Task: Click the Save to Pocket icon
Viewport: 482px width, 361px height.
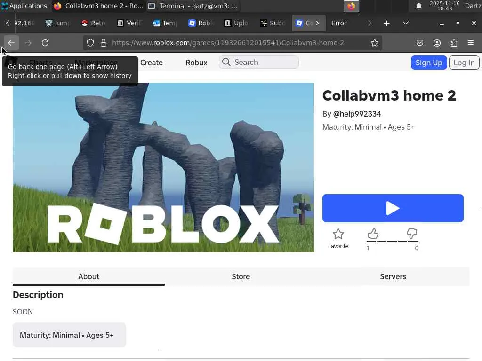Action: (x=420, y=43)
